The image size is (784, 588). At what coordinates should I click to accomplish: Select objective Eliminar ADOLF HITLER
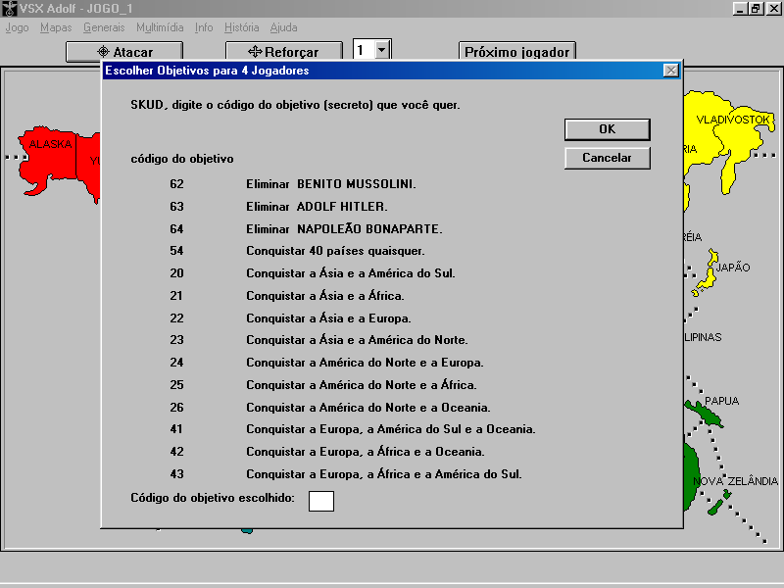(317, 207)
